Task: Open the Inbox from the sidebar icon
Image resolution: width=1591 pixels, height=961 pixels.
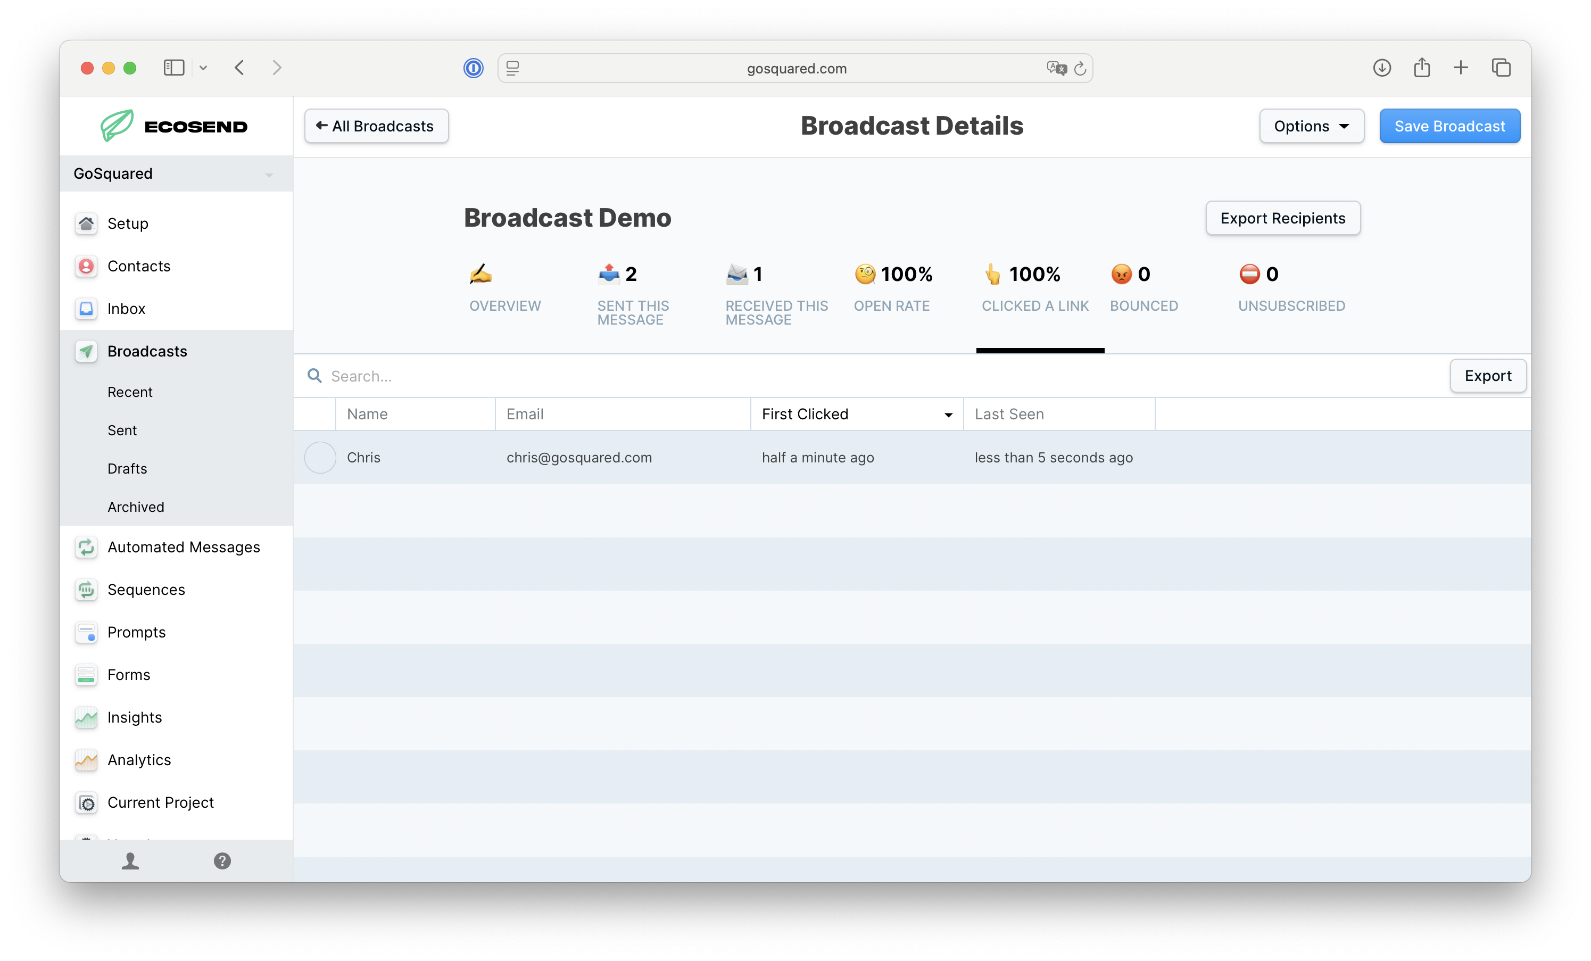Action: [x=87, y=309]
